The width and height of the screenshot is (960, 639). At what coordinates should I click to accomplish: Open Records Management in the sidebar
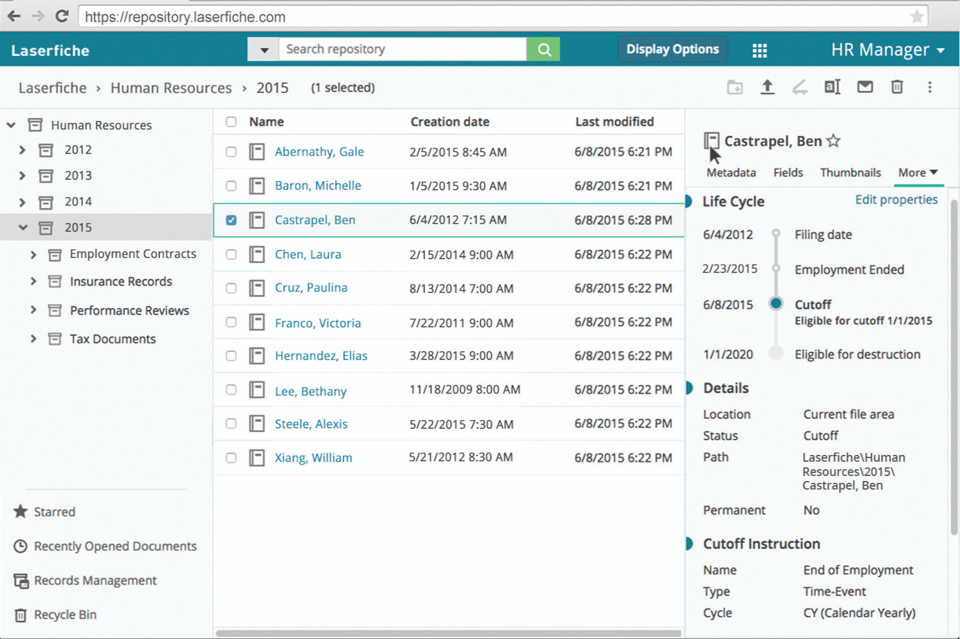click(x=85, y=581)
